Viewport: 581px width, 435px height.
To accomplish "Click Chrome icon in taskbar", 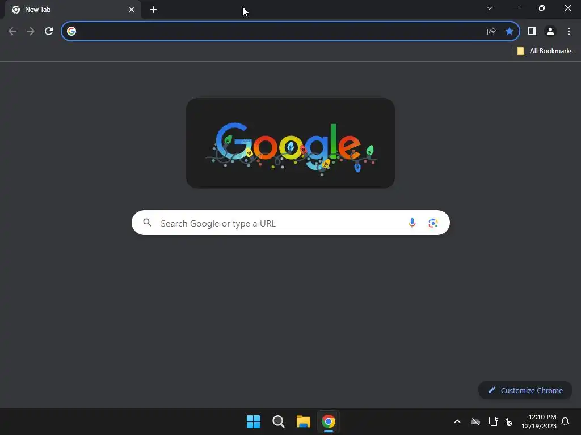I will point(329,421).
